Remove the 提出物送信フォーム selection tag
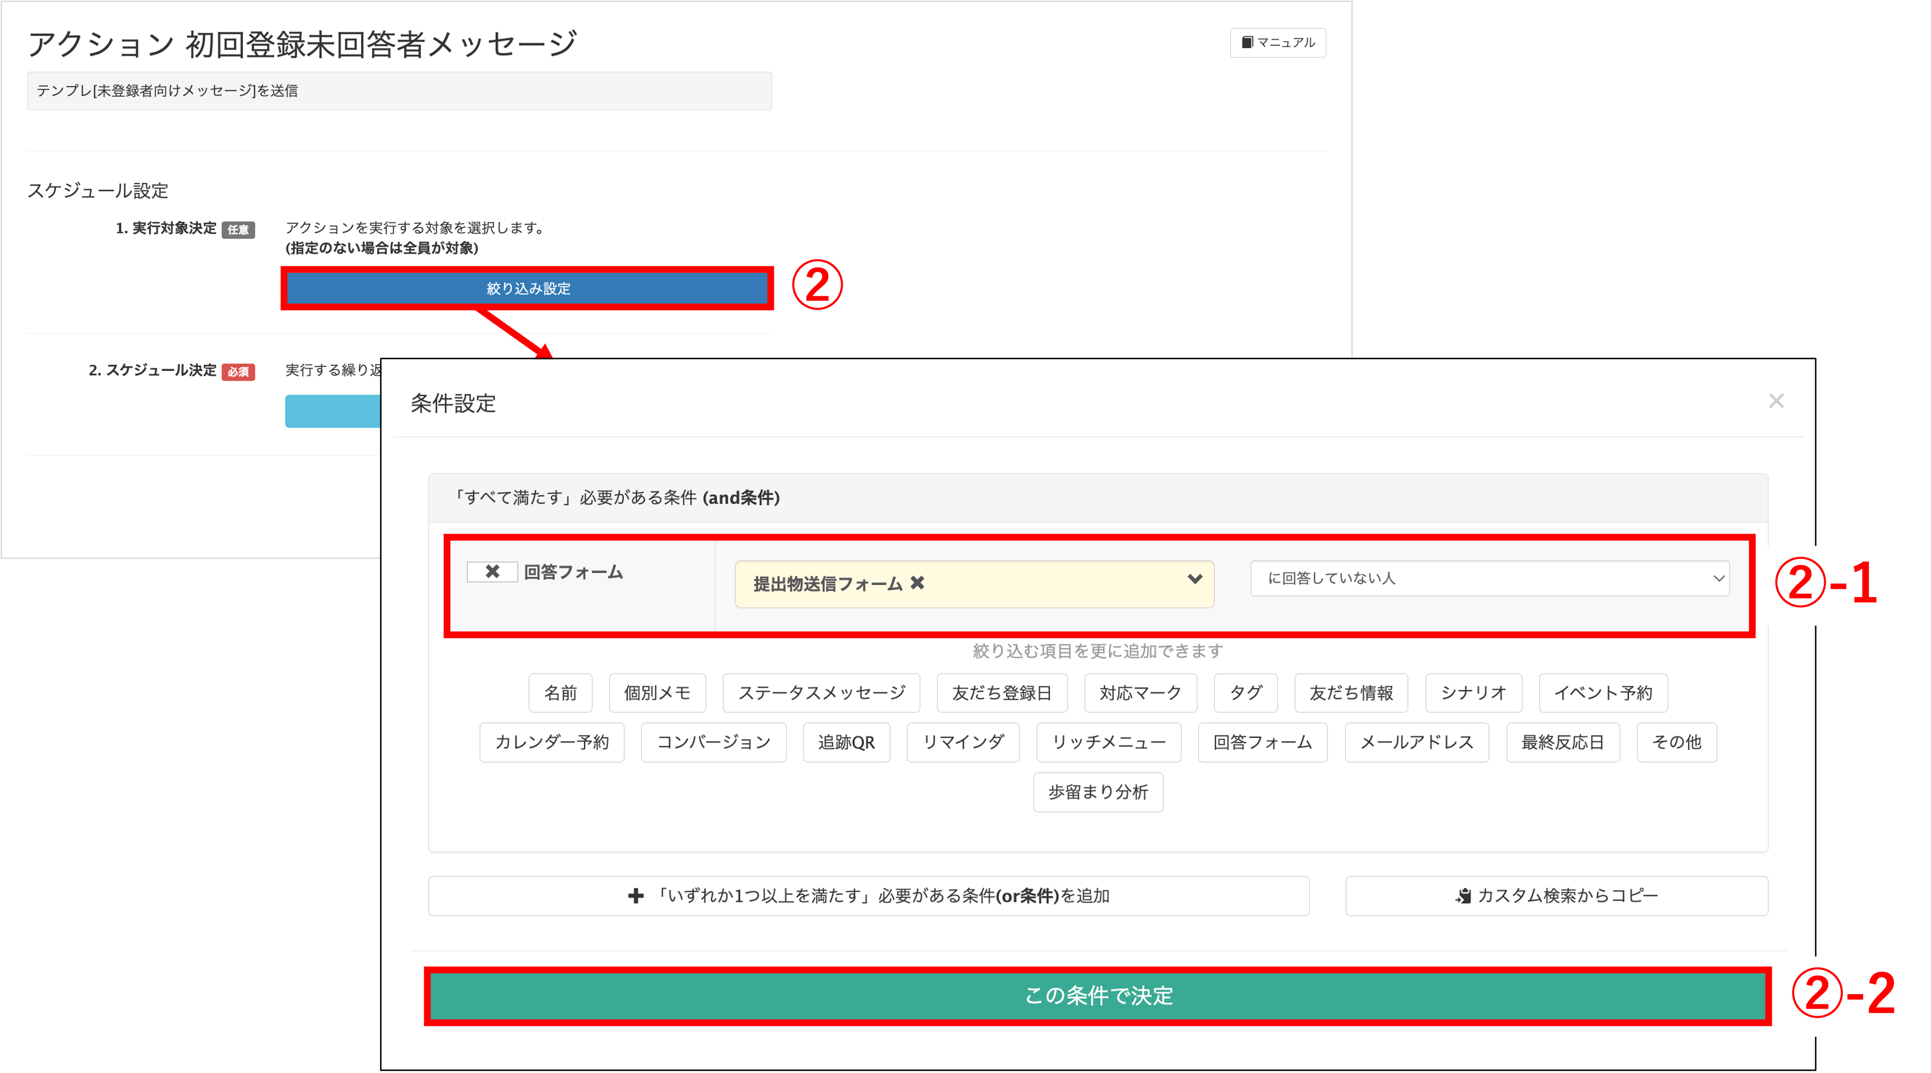 [x=918, y=583]
